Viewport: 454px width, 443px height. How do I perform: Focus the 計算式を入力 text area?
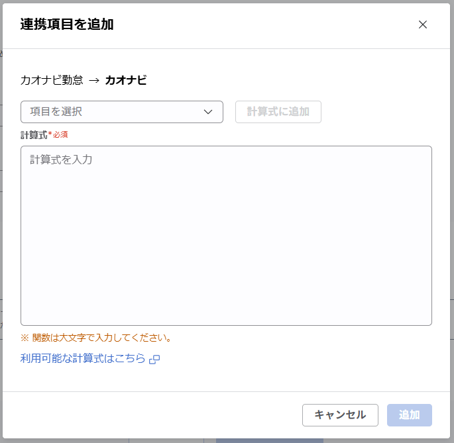tap(226, 236)
